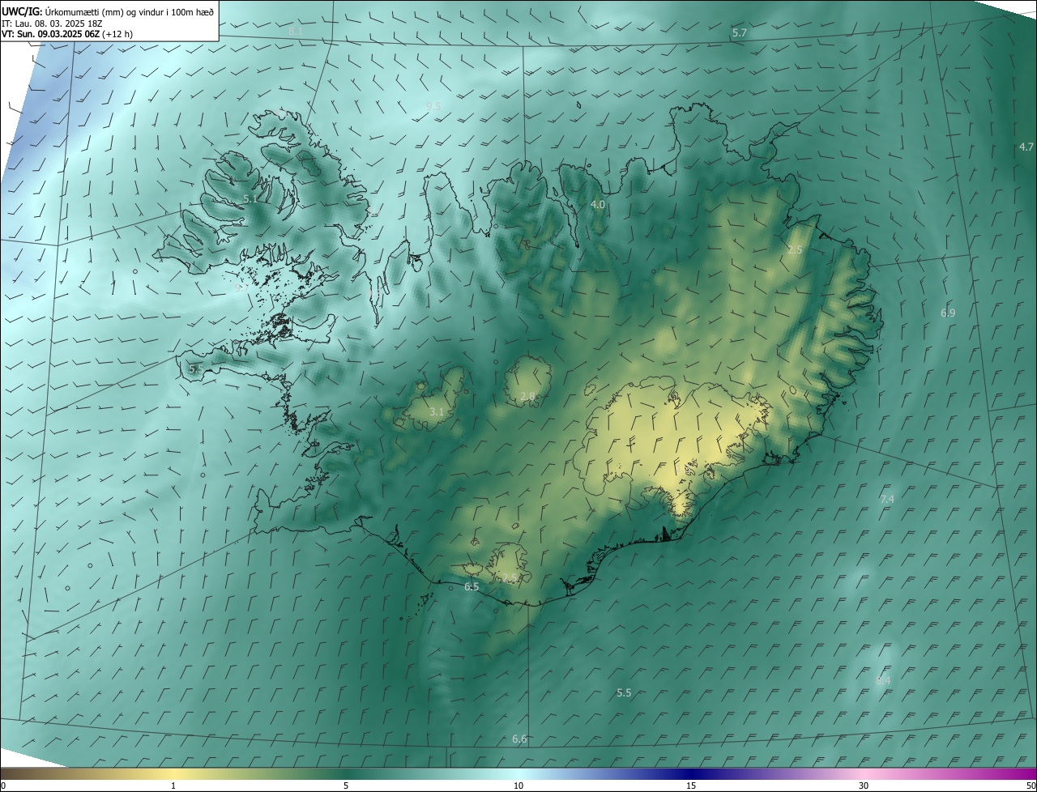Viewport: 1037px width, 792px height.
Task: Click the 5.5 value in the southern sea
Action: coord(624,692)
